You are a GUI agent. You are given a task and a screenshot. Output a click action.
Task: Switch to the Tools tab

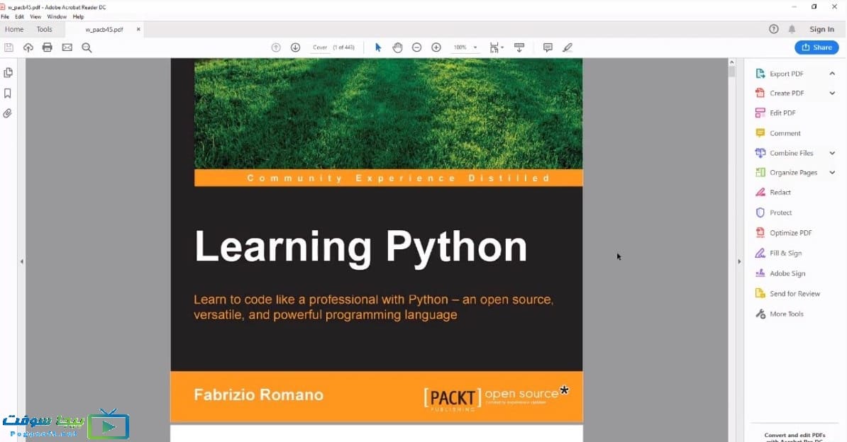(44, 29)
